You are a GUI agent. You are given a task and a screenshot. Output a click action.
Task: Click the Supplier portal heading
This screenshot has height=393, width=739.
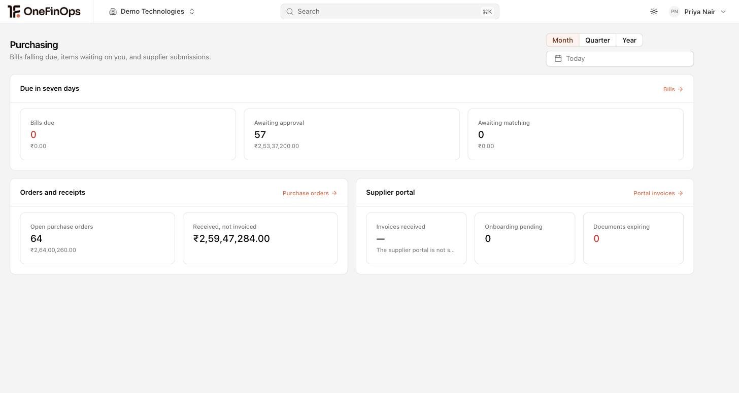pos(390,192)
